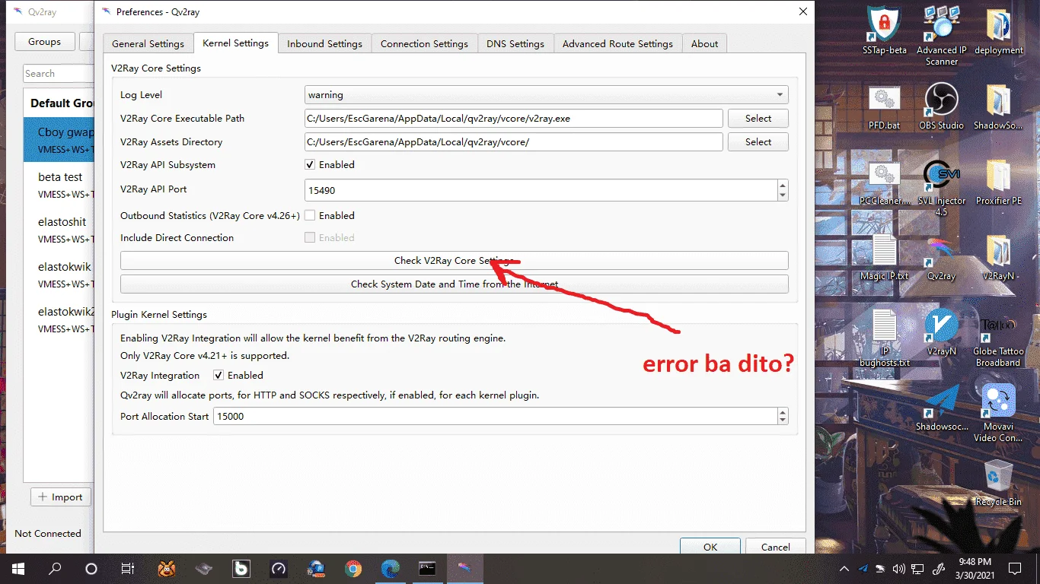Select the Magic IP.txt file icon
The width and height of the screenshot is (1040, 584).
pos(884,258)
